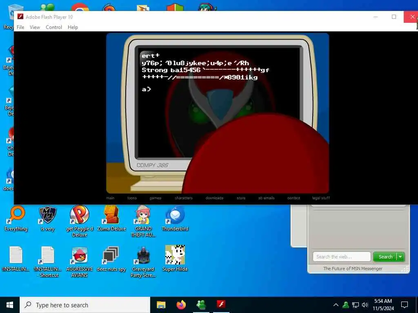Click the taskbar 'Type here to search' box

pyautogui.click(x=85, y=305)
